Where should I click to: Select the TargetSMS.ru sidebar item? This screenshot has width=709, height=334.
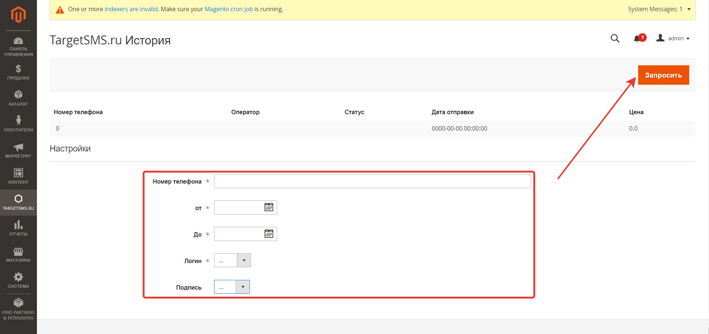coord(18,203)
